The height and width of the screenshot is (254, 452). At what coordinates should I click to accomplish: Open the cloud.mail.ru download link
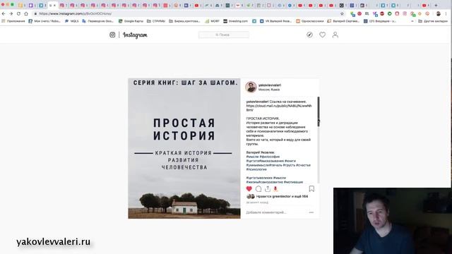click(279, 108)
